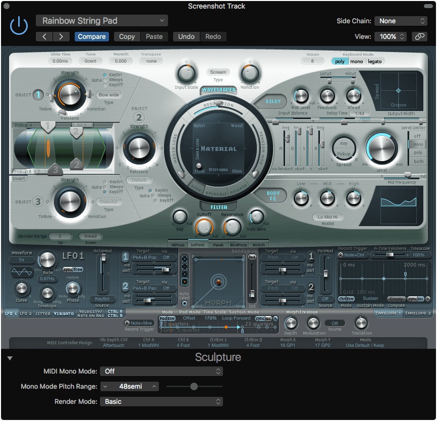The height and width of the screenshot is (421, 437).
Task: Click the link icon beside View percentage
Action: click(419, 37)
